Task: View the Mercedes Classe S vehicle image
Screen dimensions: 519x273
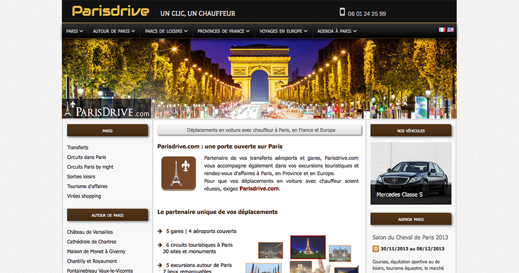Action: tap(411, 174)
